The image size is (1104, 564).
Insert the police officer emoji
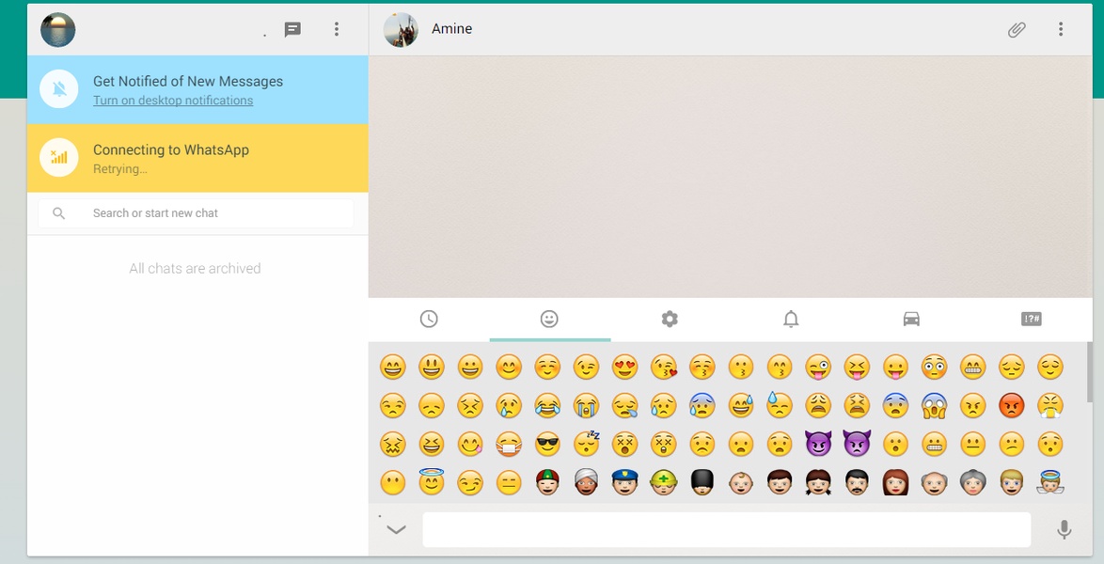pyautogui.click(x=624, y=482)
